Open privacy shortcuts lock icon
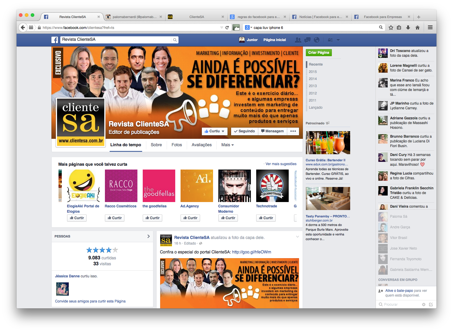Viewport: 453px width, 332px height. click(330, 40)
